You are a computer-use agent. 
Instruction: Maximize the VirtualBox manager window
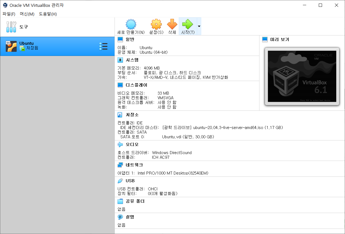320,5
